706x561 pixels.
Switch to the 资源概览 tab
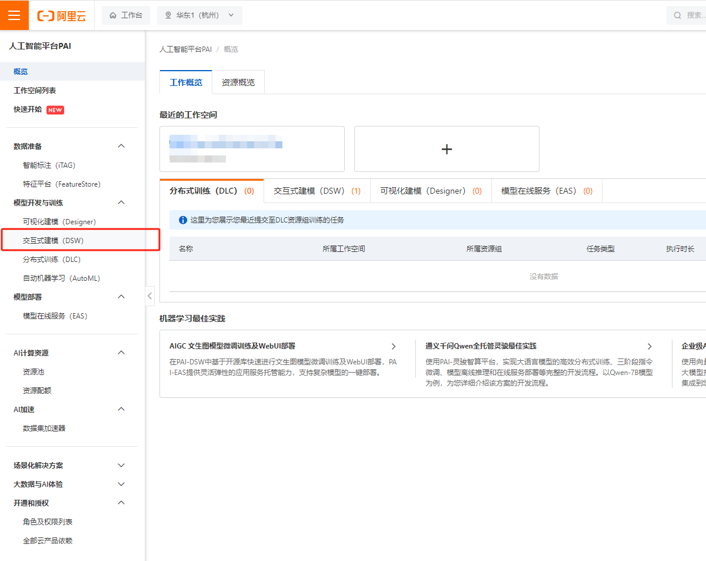[x=238, y=82]
